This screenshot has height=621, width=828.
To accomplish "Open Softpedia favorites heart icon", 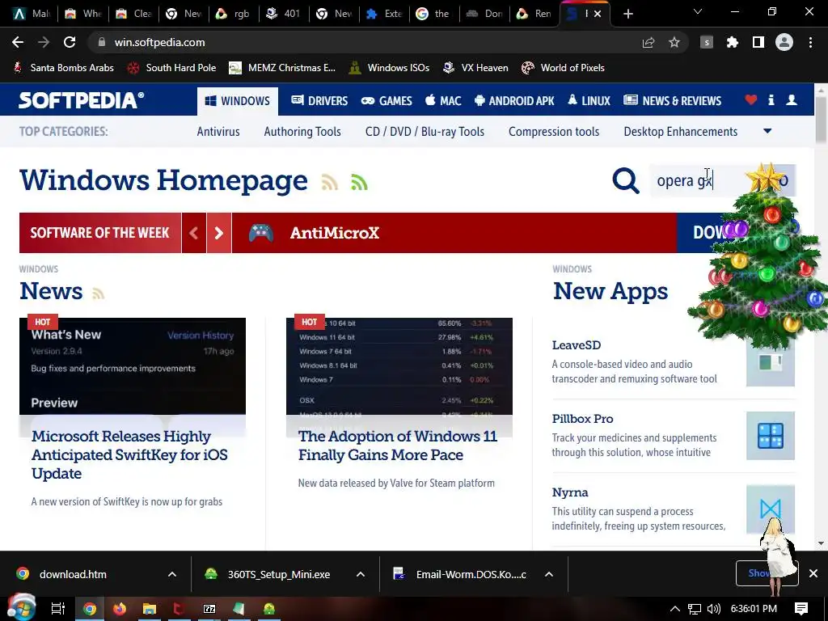I will click(x=751, y=99).
